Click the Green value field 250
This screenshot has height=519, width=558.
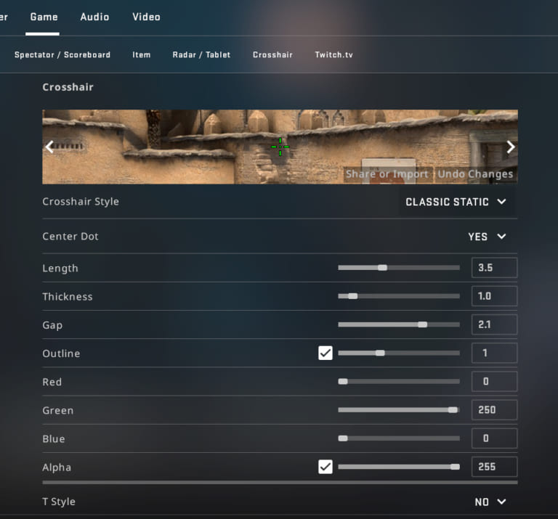[x=494, y=410]
